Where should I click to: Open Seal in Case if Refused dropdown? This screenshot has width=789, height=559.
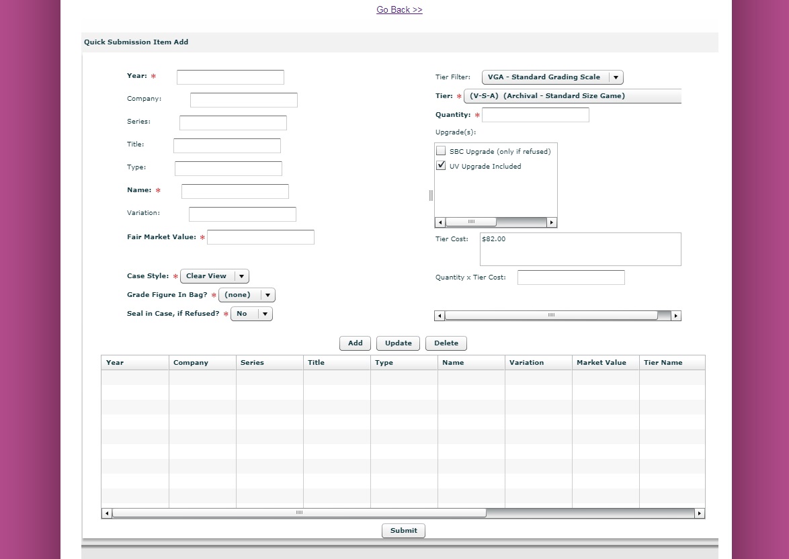pos(251,314)
